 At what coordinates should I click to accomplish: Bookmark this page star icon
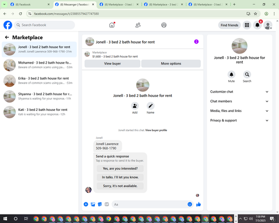point(256,13)
